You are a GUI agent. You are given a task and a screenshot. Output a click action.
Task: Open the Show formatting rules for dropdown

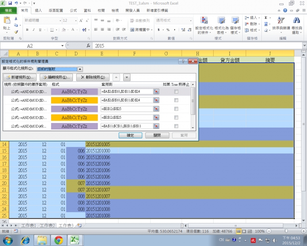(x=80, y=69)
